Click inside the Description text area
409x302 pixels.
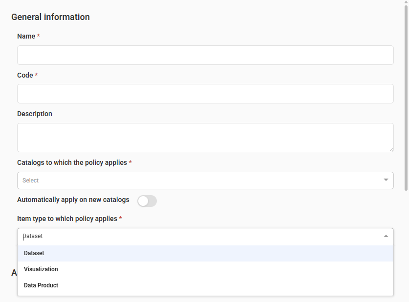coord(205,137)
